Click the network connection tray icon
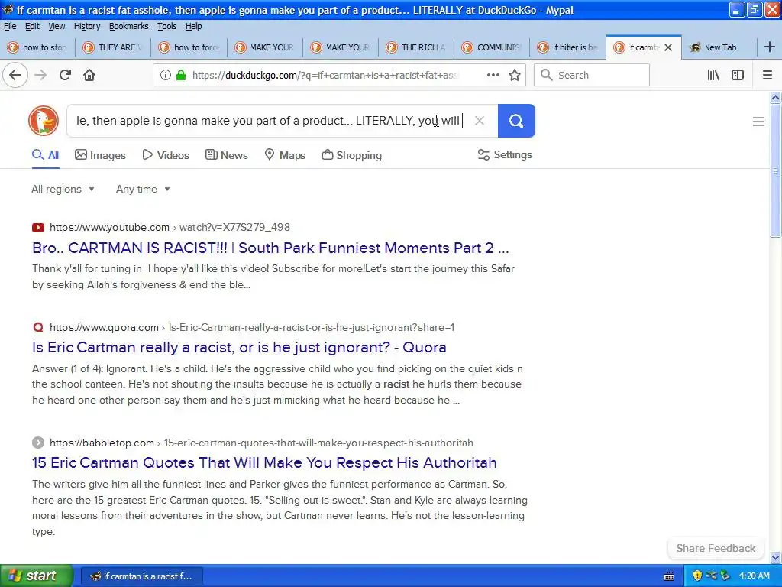Image resolution: width=782 pixels, height=587 pixels. (712, 576)
